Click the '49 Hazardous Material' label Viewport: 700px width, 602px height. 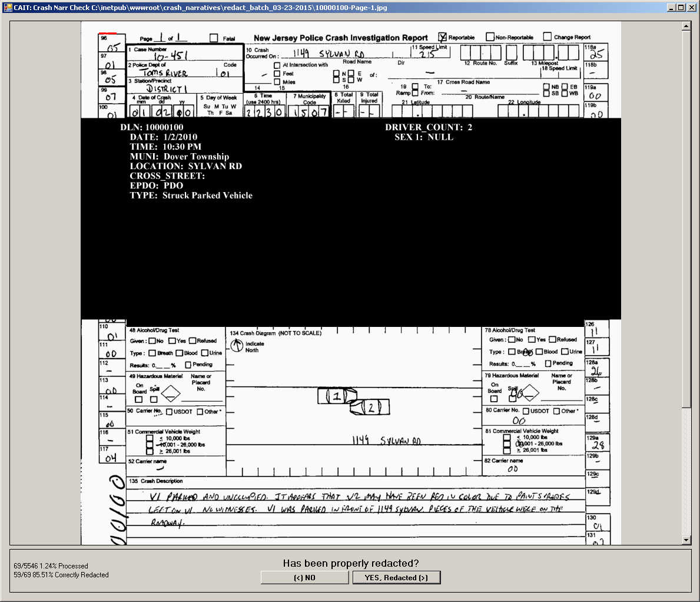point(156,376)
